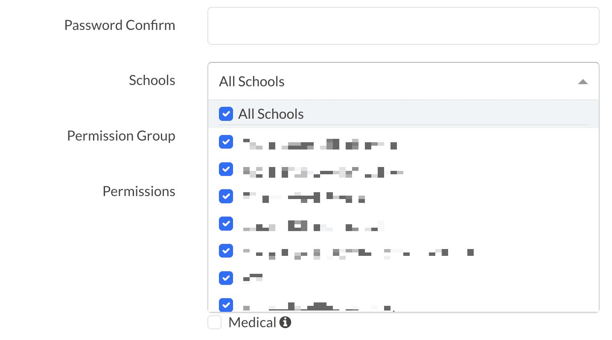Select the first blurred school name in list

point(320,144)
